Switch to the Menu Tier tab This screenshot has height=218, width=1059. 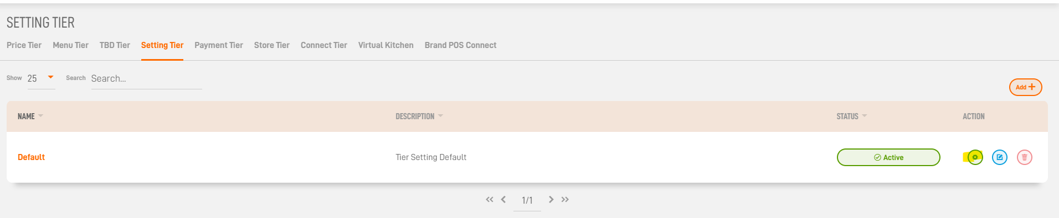(x=70, y=45)
